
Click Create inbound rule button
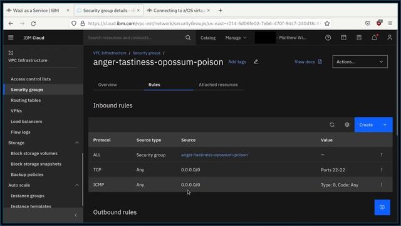[373, 125]
